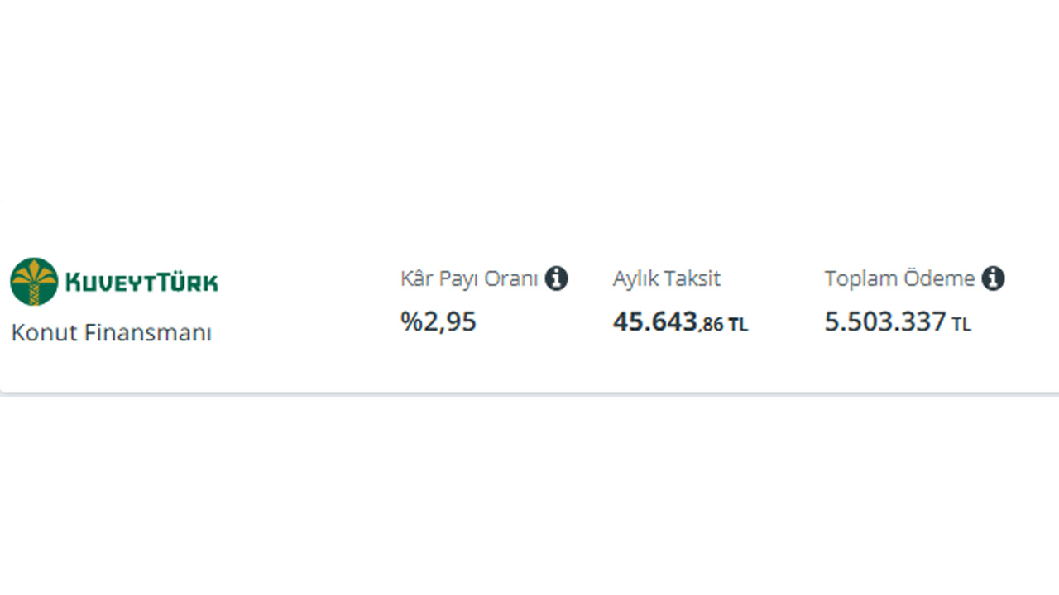Viewport: 1059px width, 595px height.
Task: Click the Kuveyt Türk palm tree emblem
Action: 34,282
